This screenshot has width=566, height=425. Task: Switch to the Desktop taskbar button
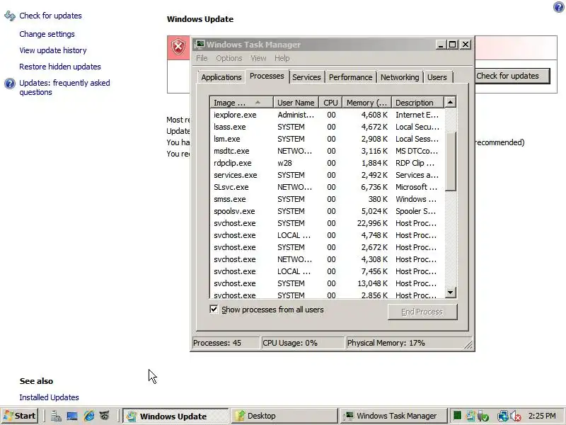[x=284, y=416]
